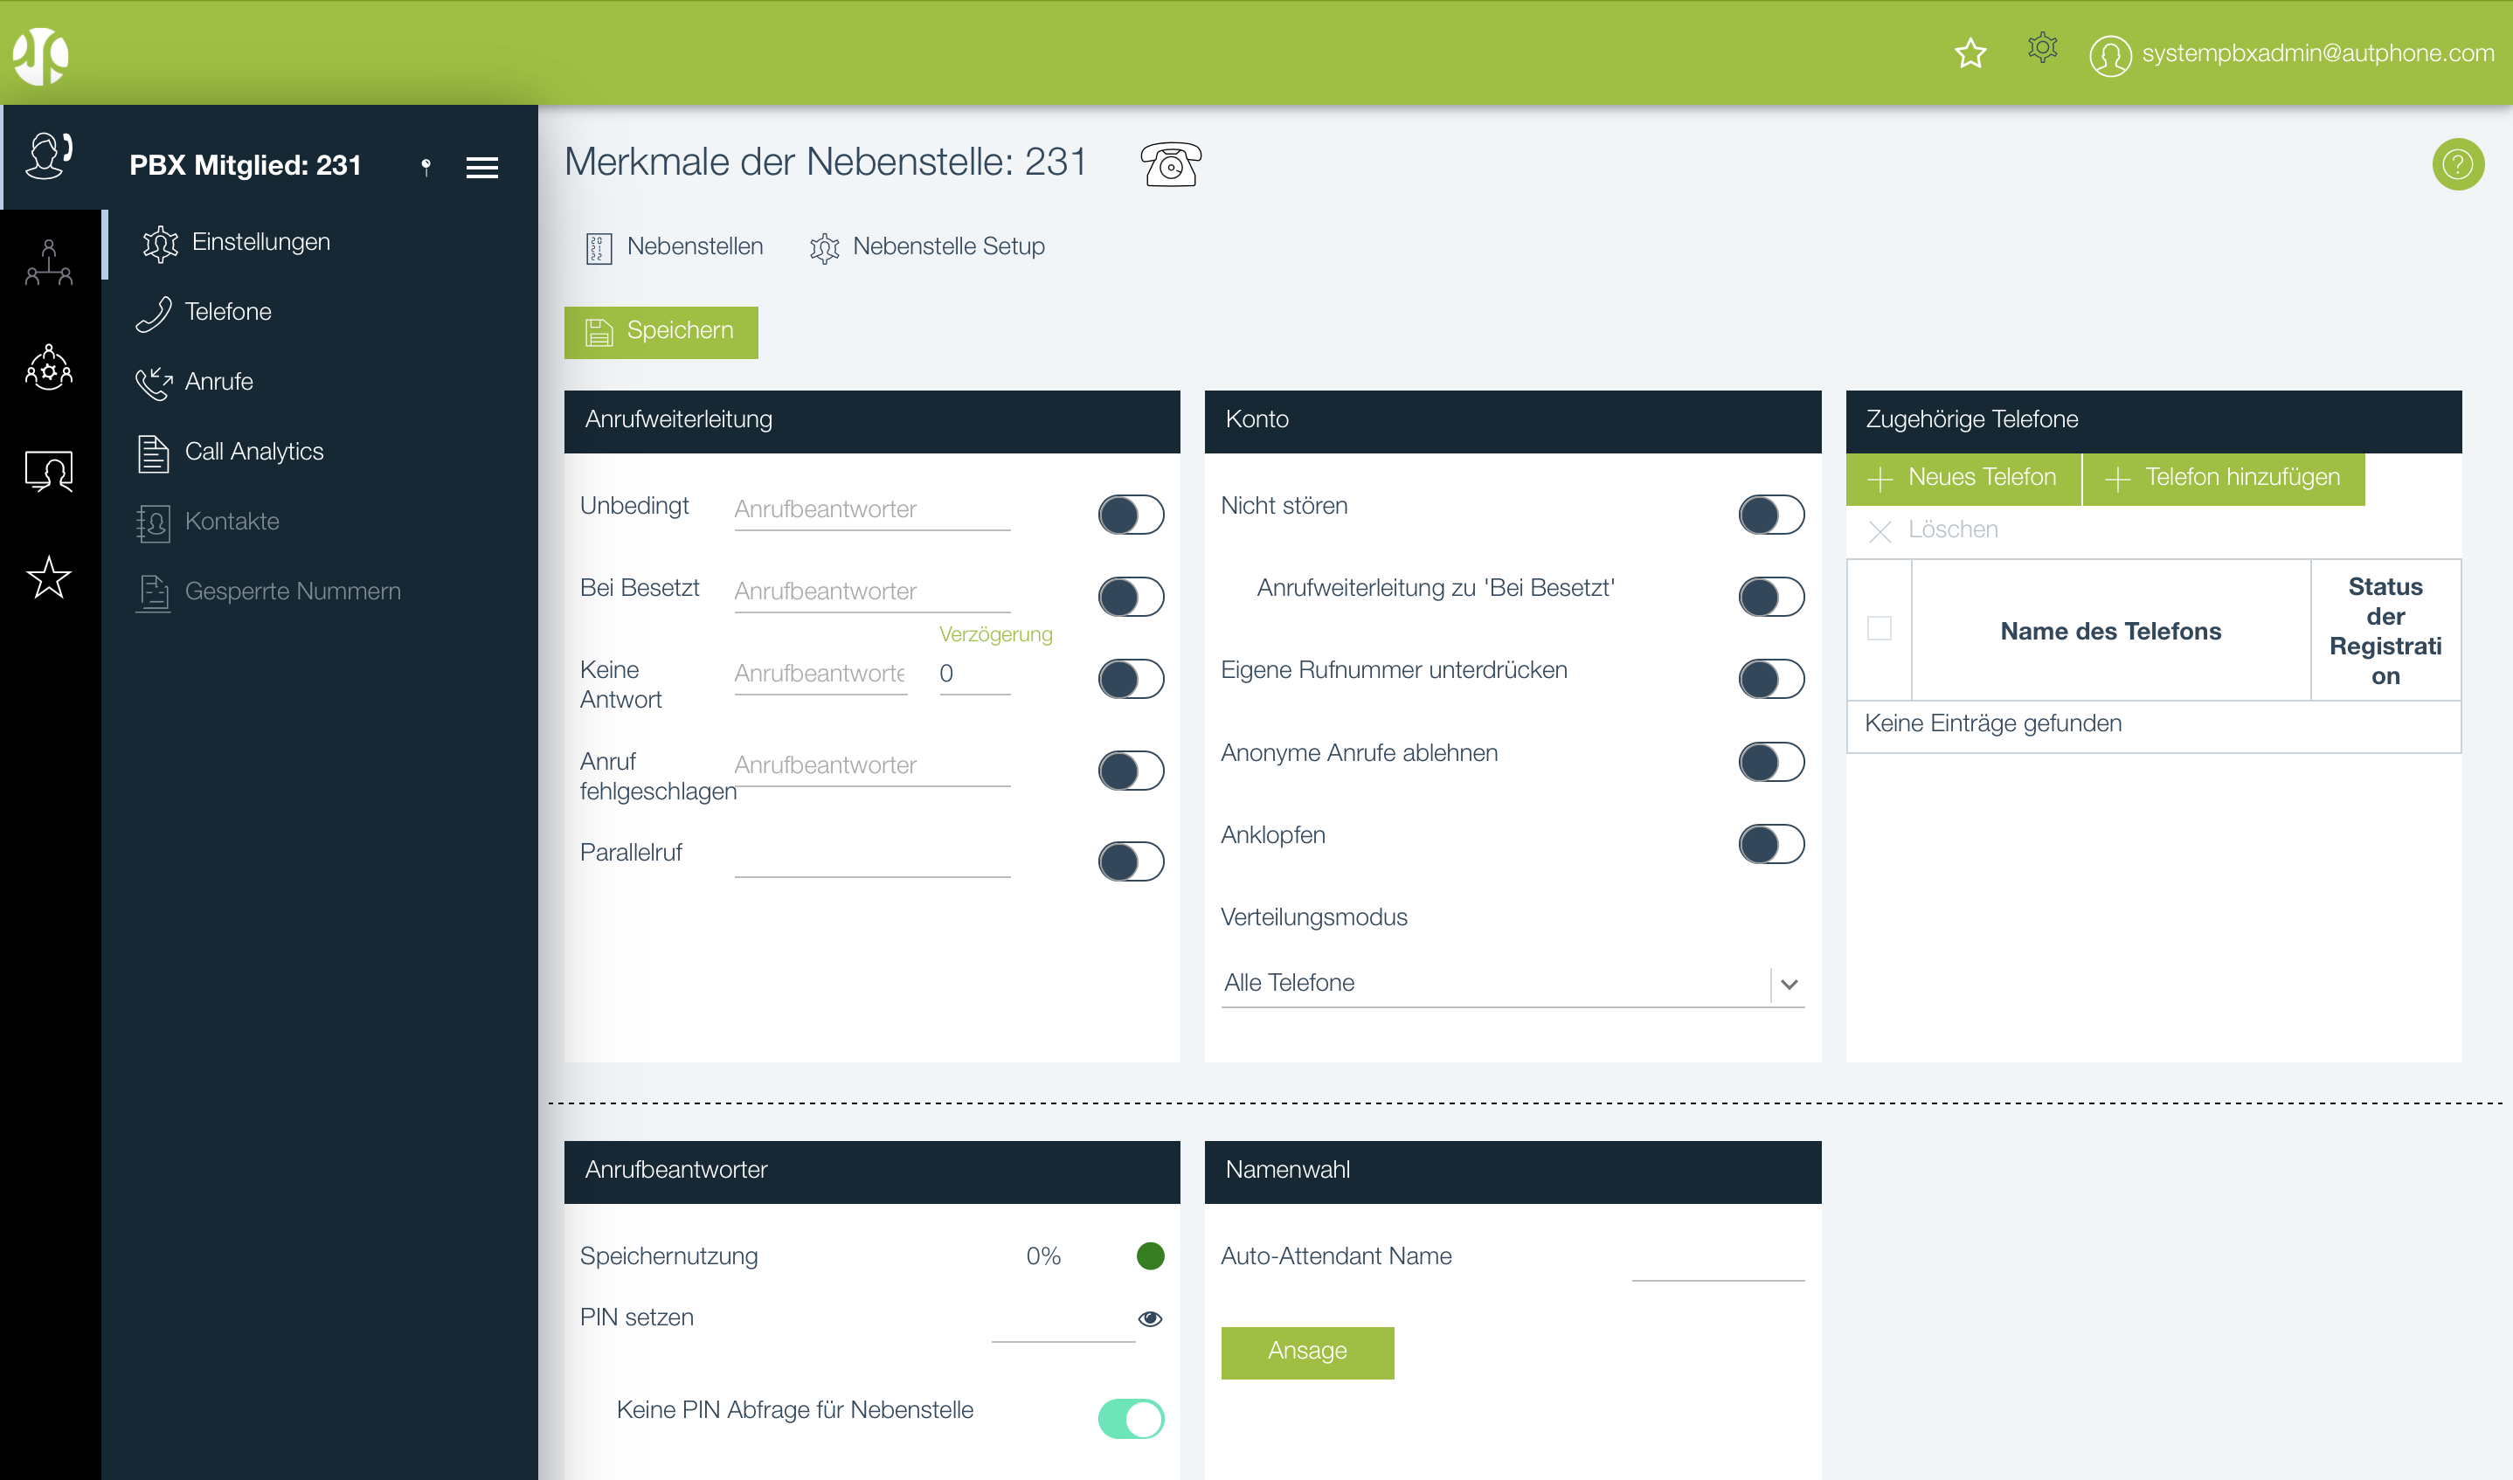Open the hamburger menu next to PBX Mitglied
Screen dimensions: 2513x1480
point(481,168)
